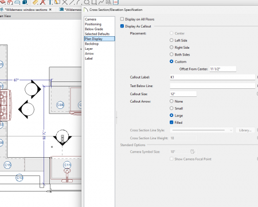Open Cross Section Line Style dropdown
258x207 pixels.
[x=202, y=130]
